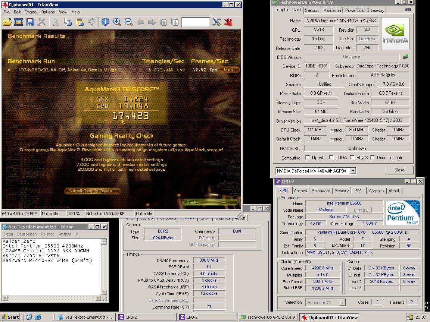Open the Graphics tab in CPU-Z
The image size is (430, 322).
coord(376,190)
